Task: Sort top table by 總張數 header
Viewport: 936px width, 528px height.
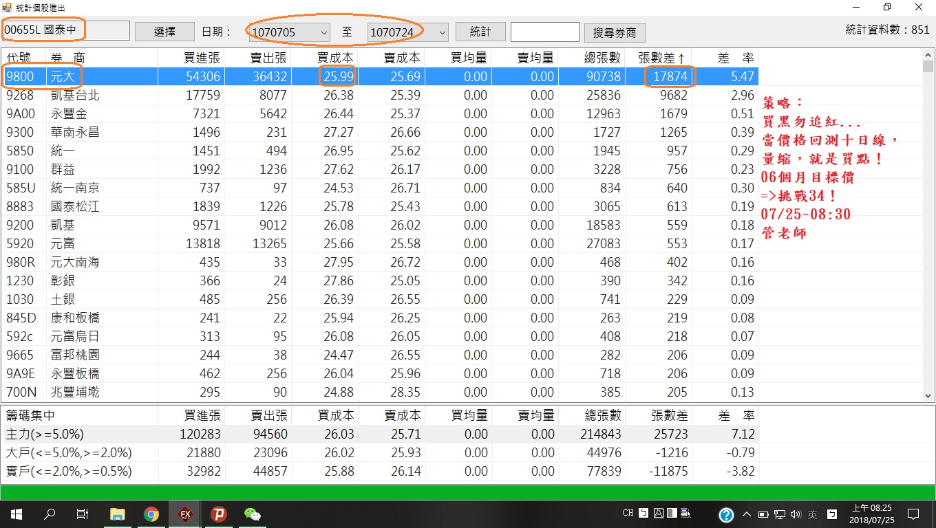Action: pos(591,58)
